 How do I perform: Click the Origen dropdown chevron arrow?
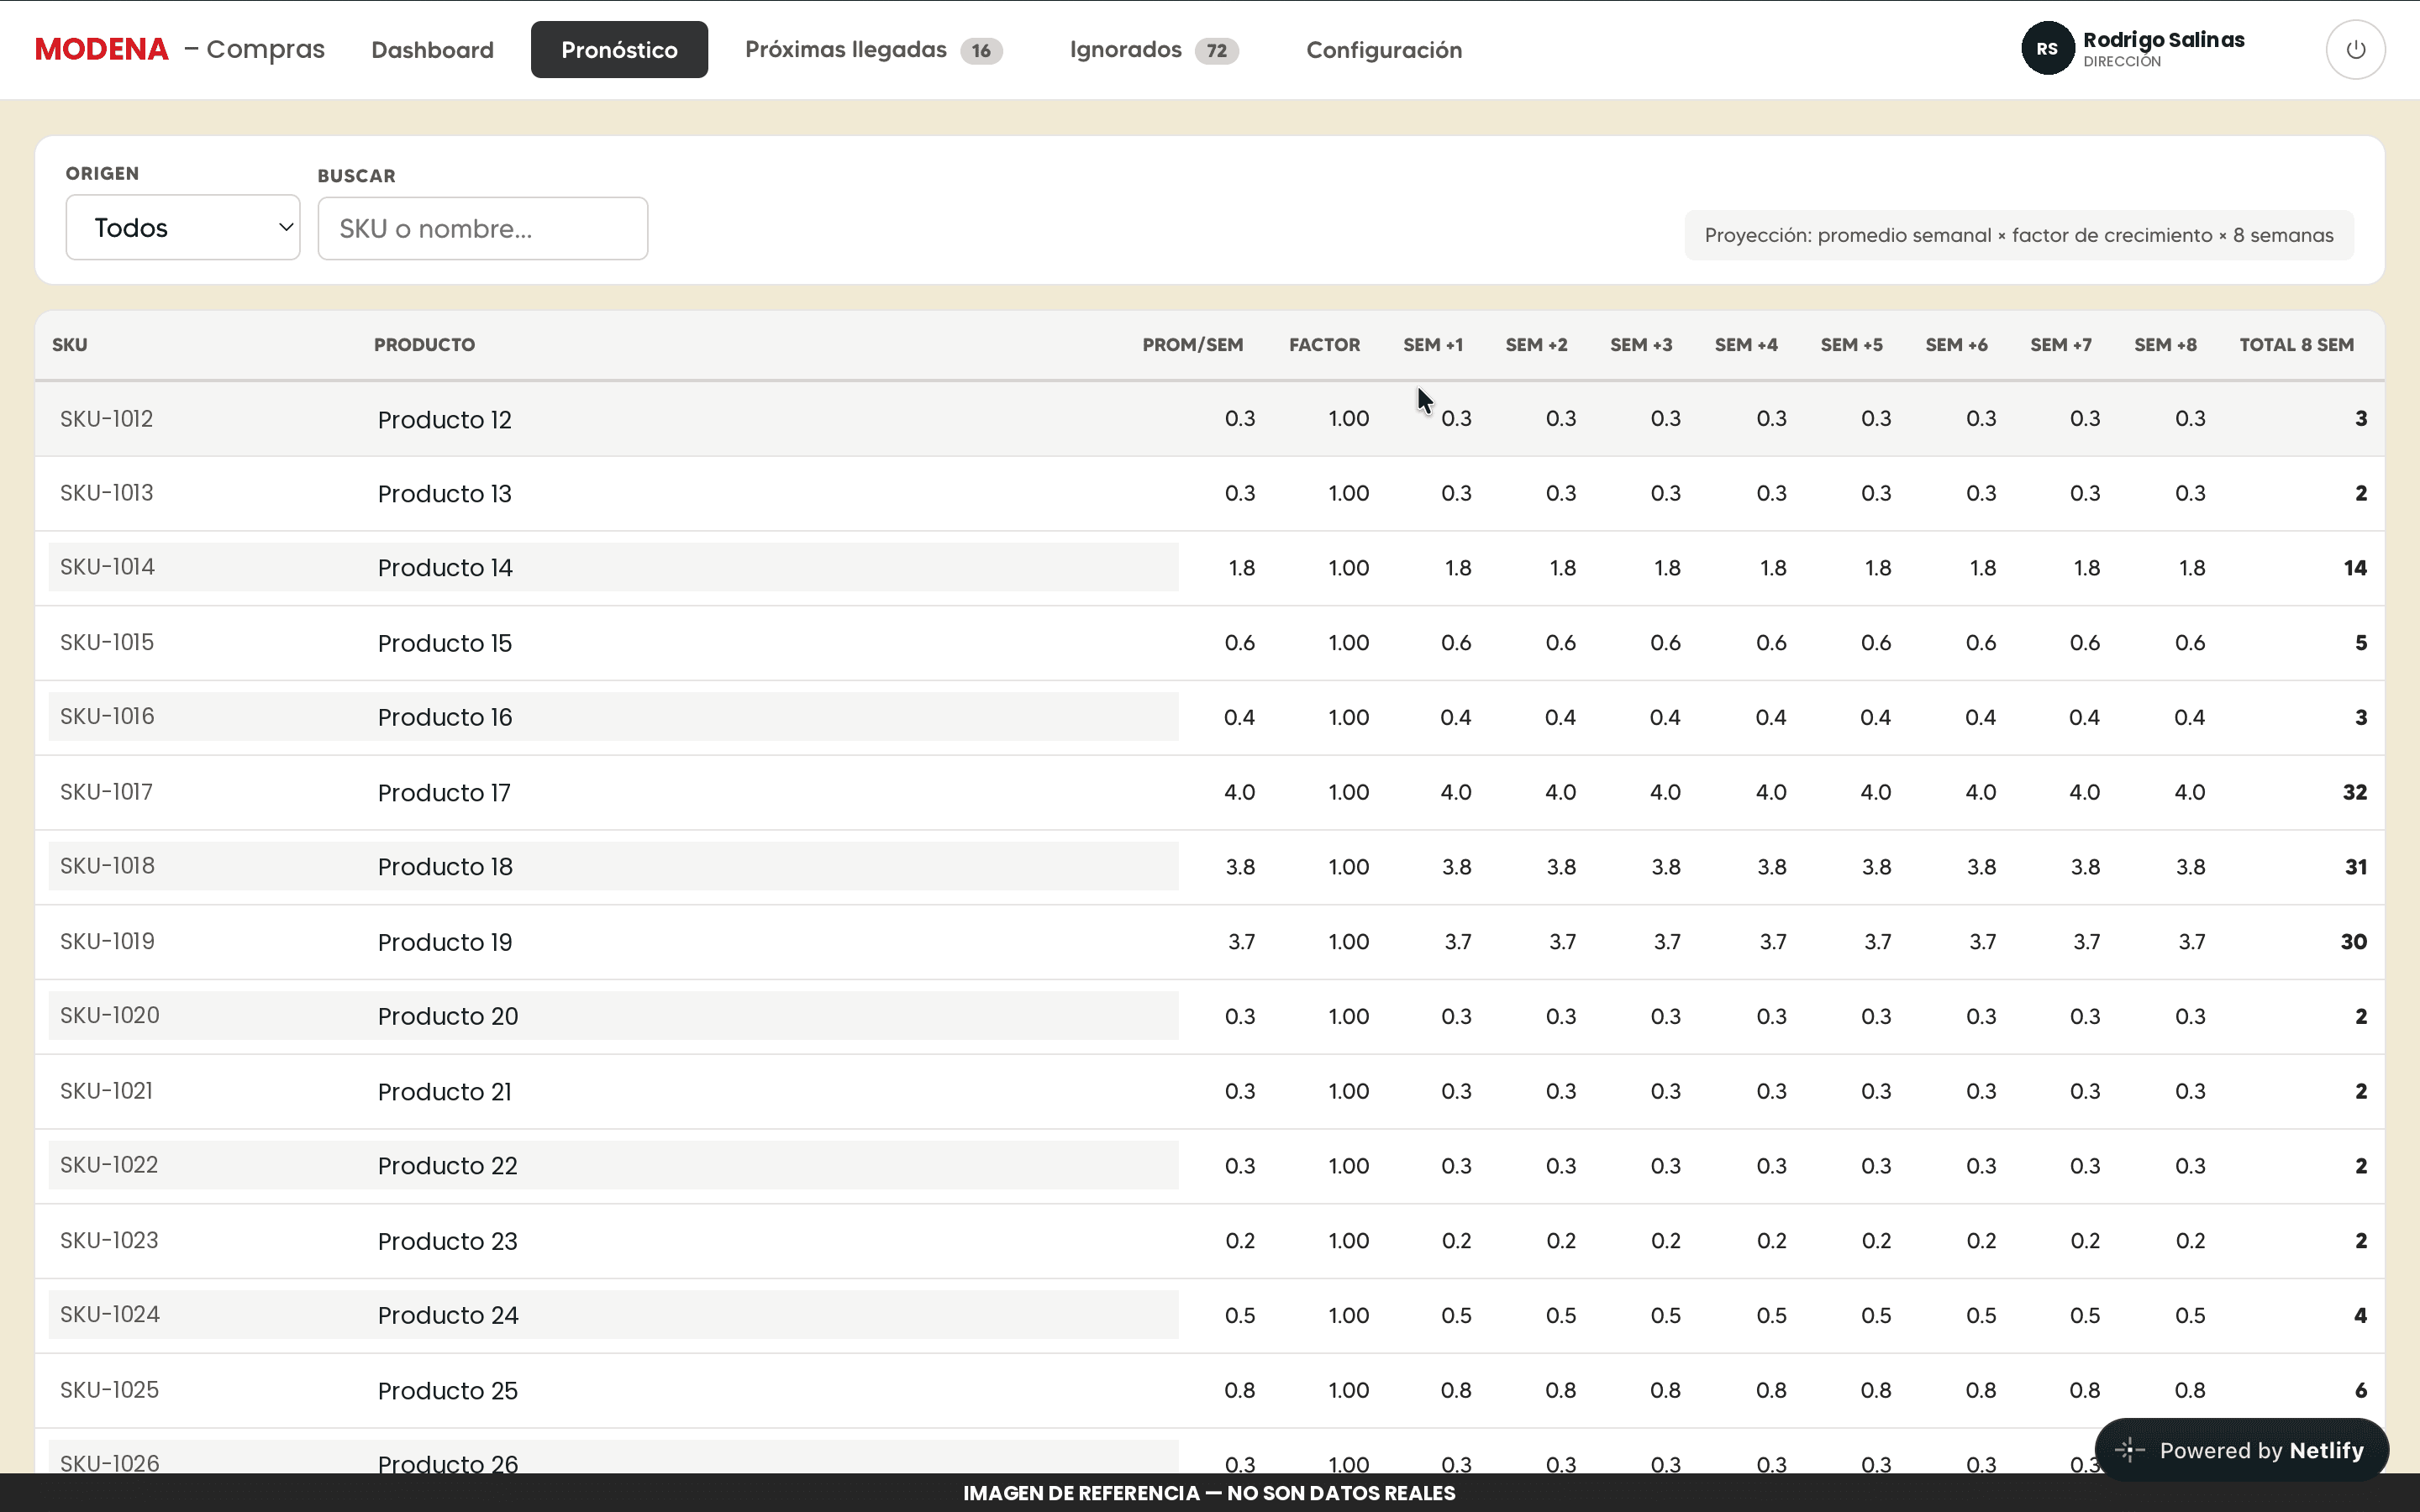click(285, 227)
